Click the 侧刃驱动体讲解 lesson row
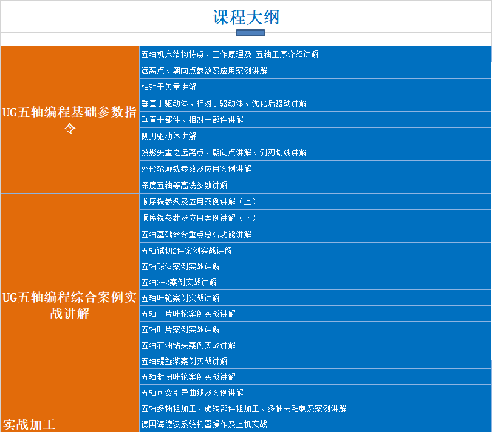This screenshot has width=492, height=432. point(169,136)
